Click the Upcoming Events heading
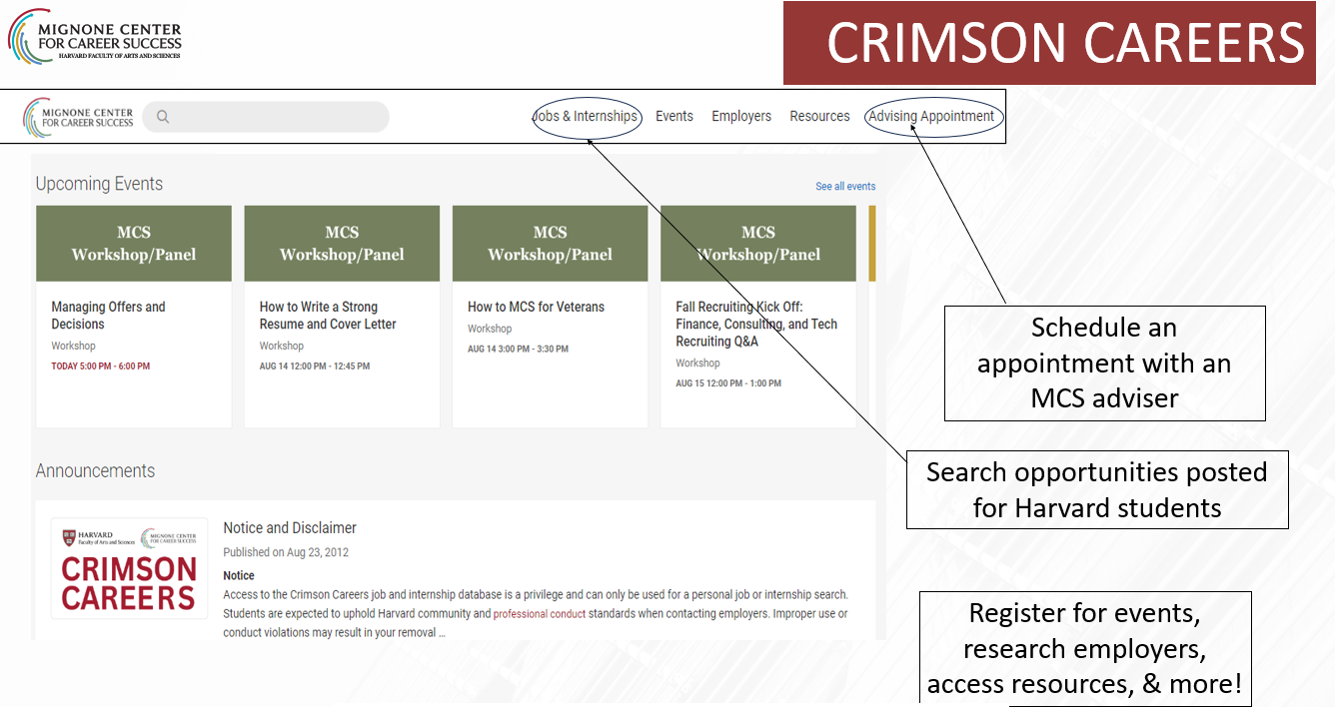This screenshot has width=1335, height=707. pyautogui.click(x=99, y=184)
